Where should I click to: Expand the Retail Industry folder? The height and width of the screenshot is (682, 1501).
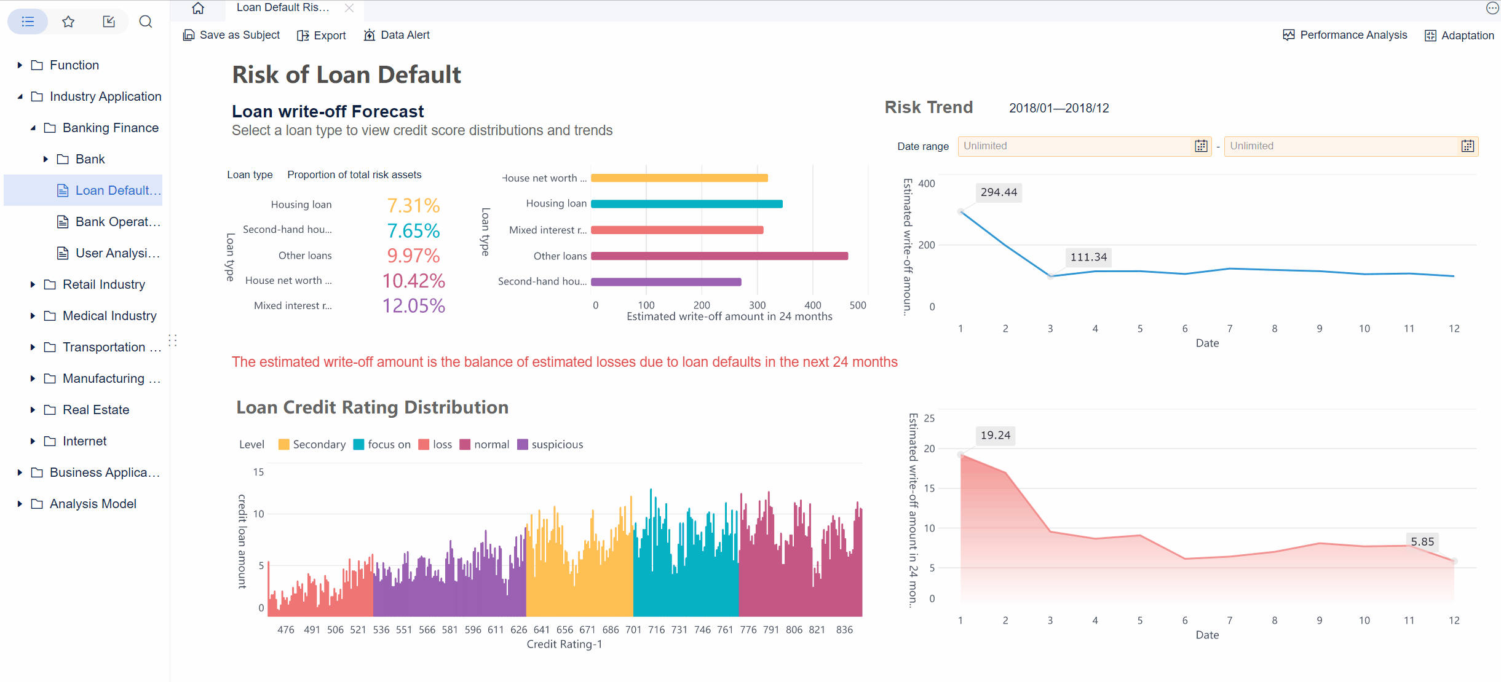click(33, 284)
